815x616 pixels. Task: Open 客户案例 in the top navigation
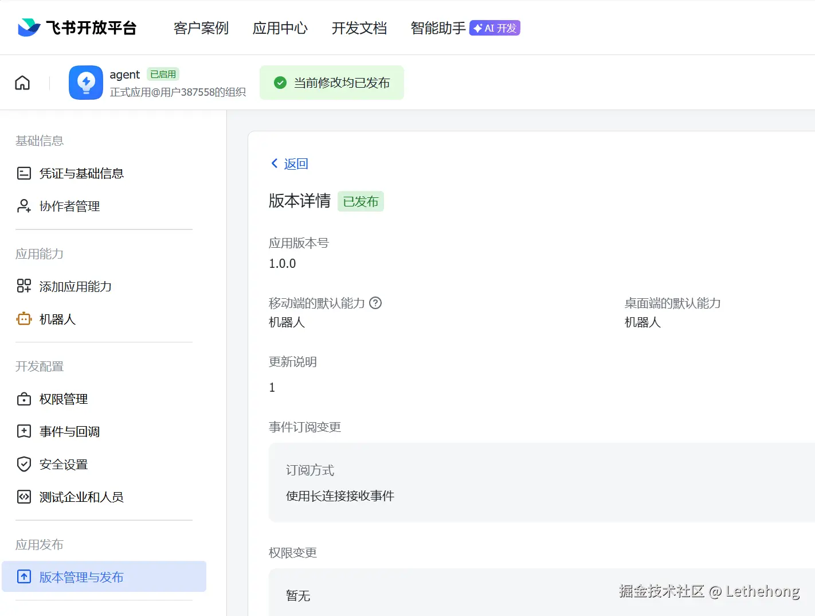point(201,28)
